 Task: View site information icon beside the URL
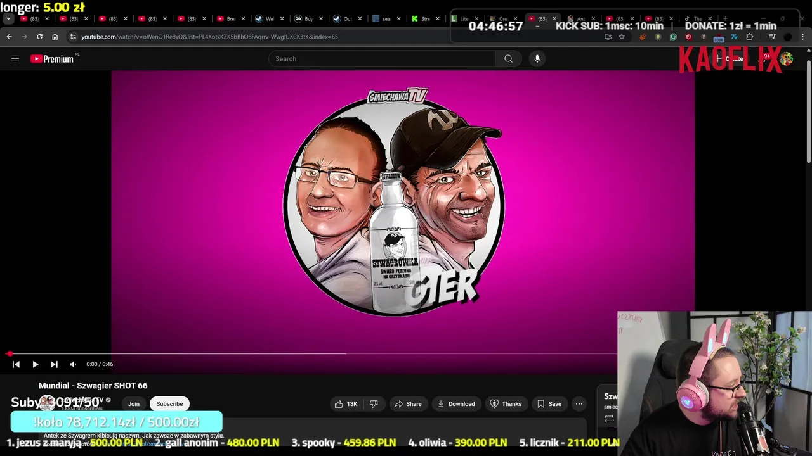[73, 37]
